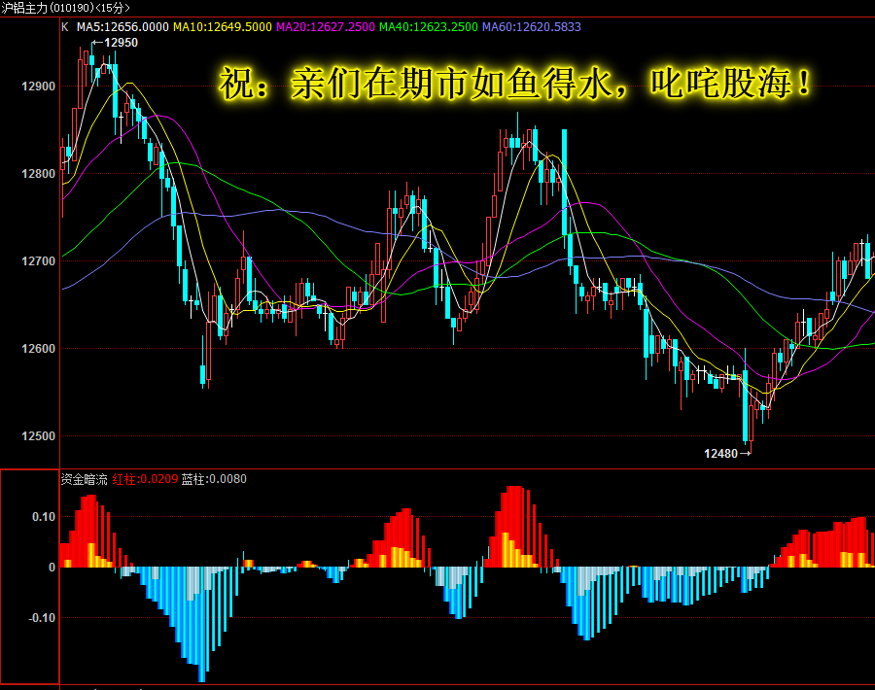Click the 12800 price axis label
Image resolution: width=875 pixels, height=690 pixels.
click(x=39, y=174)
